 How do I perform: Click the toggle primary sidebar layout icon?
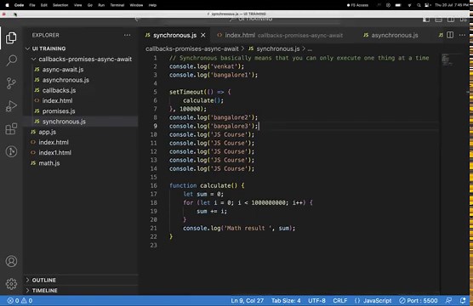point(426,20)
